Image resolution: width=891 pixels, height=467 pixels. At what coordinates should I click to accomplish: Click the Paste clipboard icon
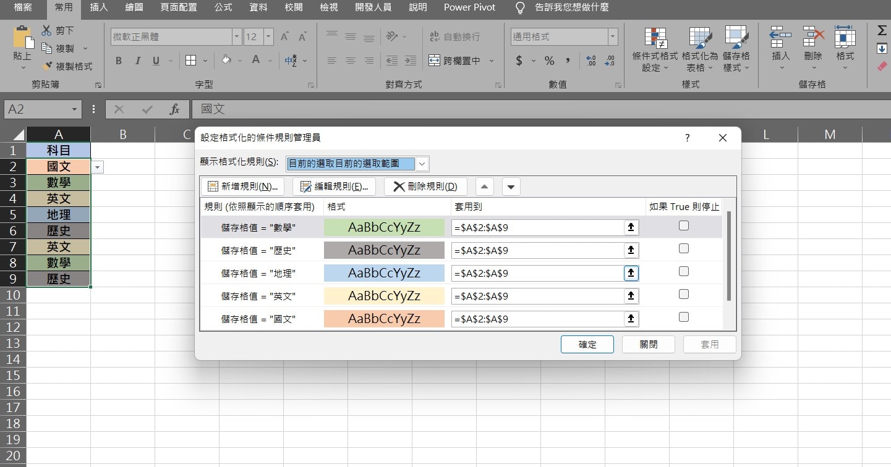[x=23, y=37]
